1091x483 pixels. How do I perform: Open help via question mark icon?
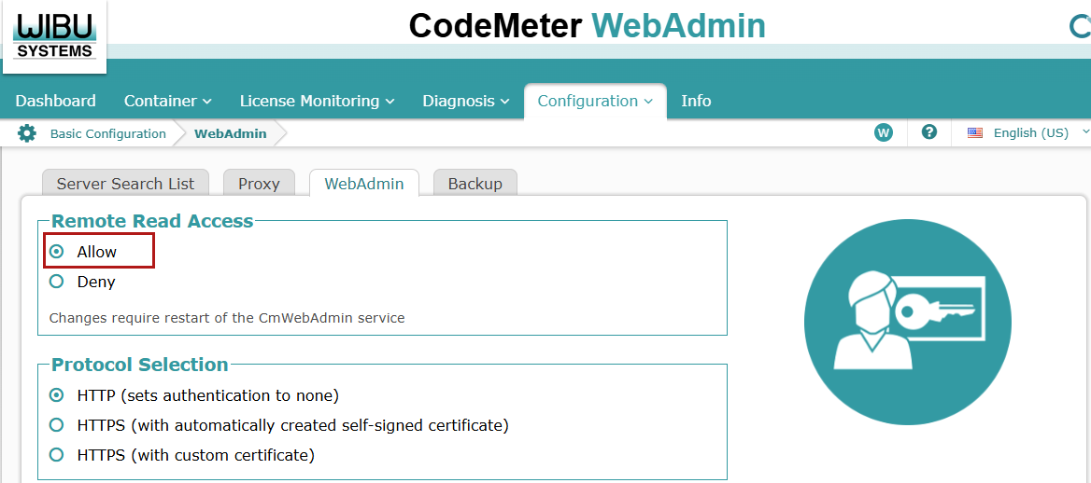[928, 132]
